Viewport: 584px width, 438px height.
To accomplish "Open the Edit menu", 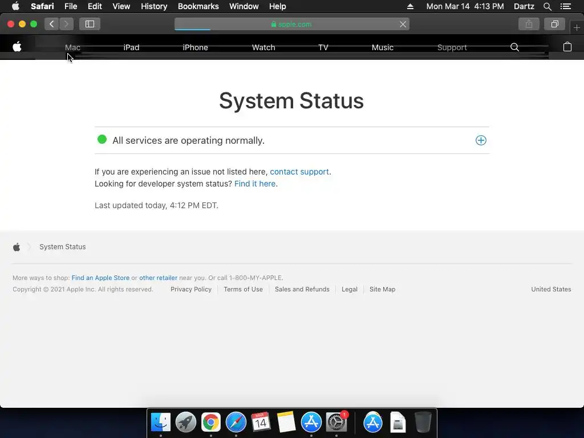I will click(x=95, y=6).
